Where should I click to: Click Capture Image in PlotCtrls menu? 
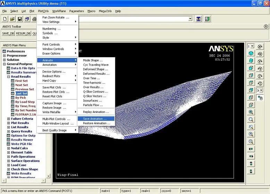pos(57,103)
